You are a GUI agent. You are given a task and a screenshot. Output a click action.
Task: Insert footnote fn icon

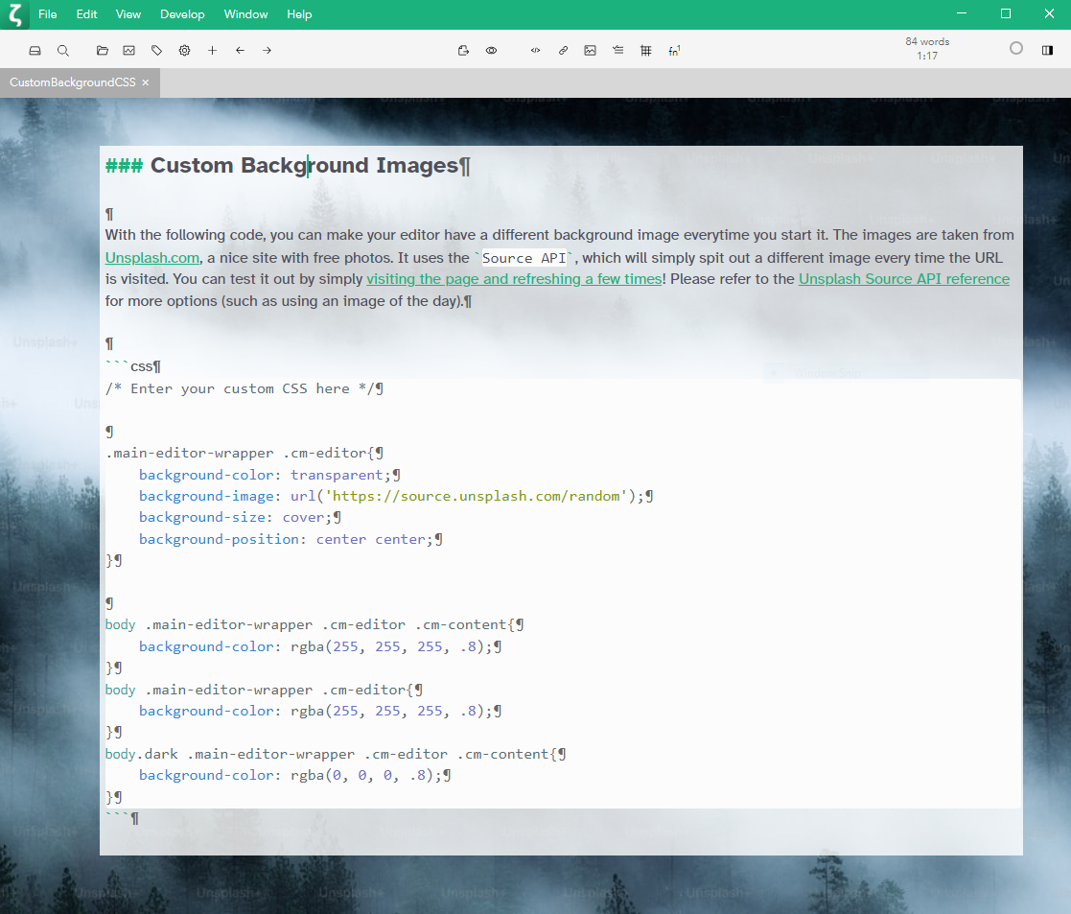(674, 51)
